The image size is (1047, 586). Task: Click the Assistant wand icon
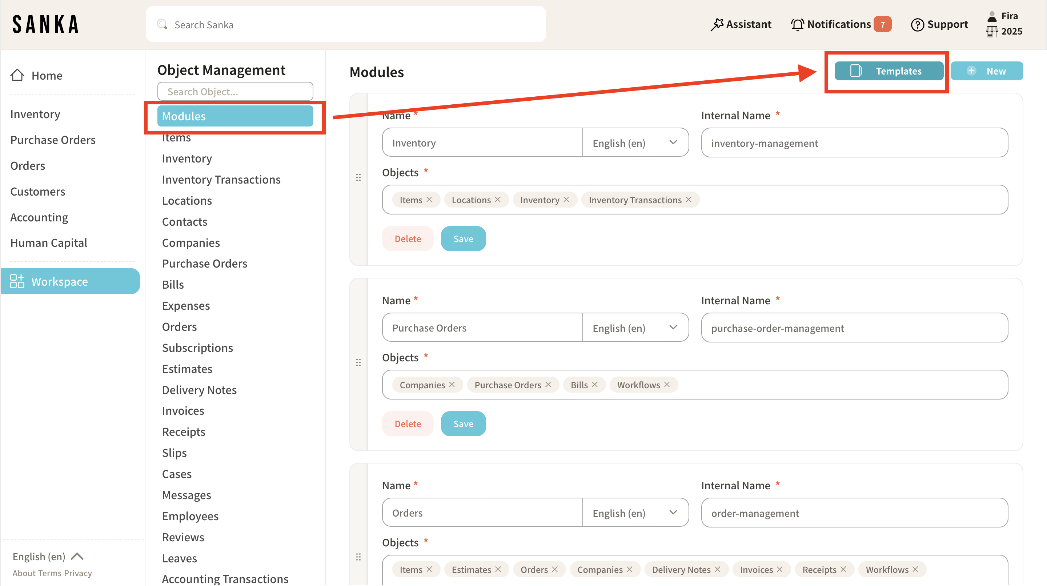tap(717, 24)
